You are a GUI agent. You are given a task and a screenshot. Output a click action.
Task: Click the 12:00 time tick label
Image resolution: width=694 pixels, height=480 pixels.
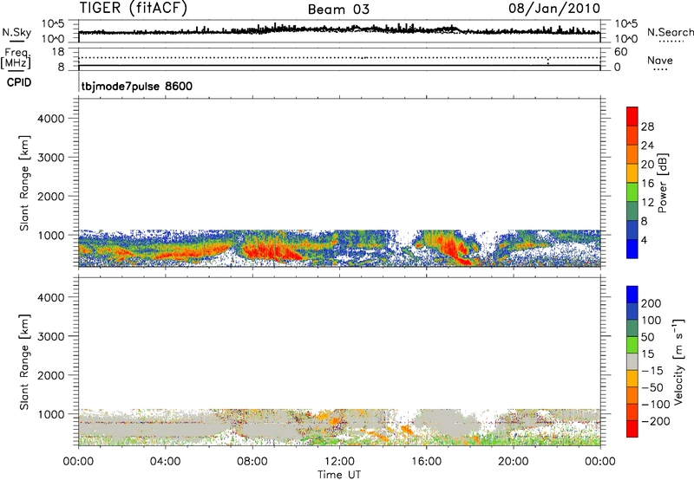pos(339,462)
